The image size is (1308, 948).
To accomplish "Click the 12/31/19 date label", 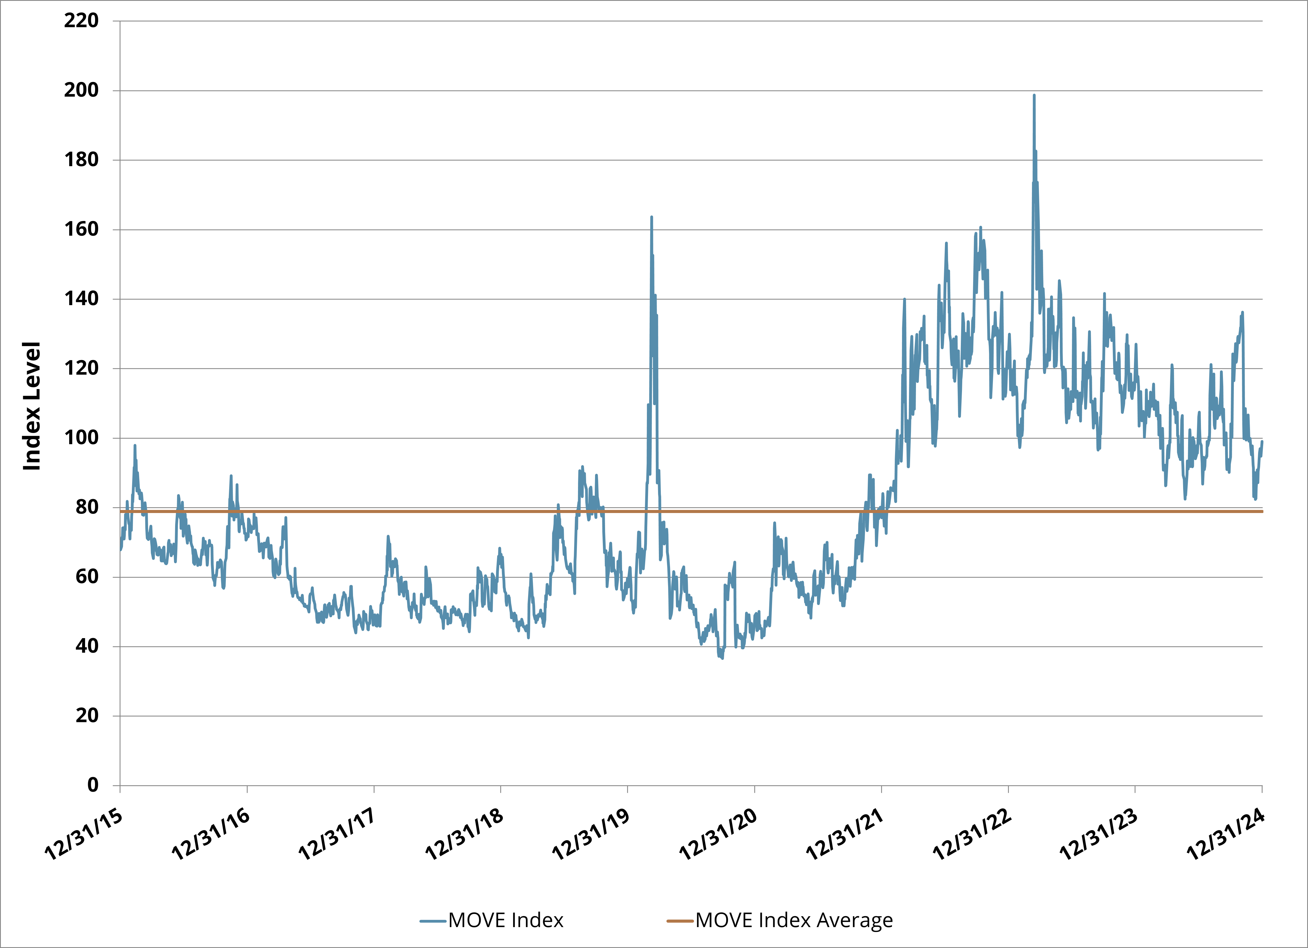I will [592, 835].
